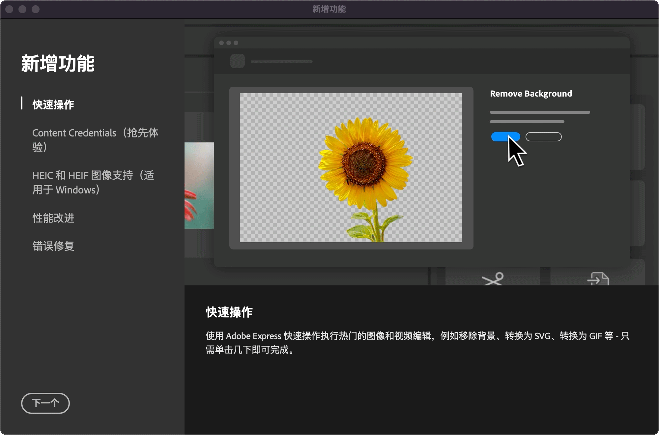Click the scissors icon at the bottom
Image resolution: width=659 pixels, height=435 pixels.
click(493, 279)
